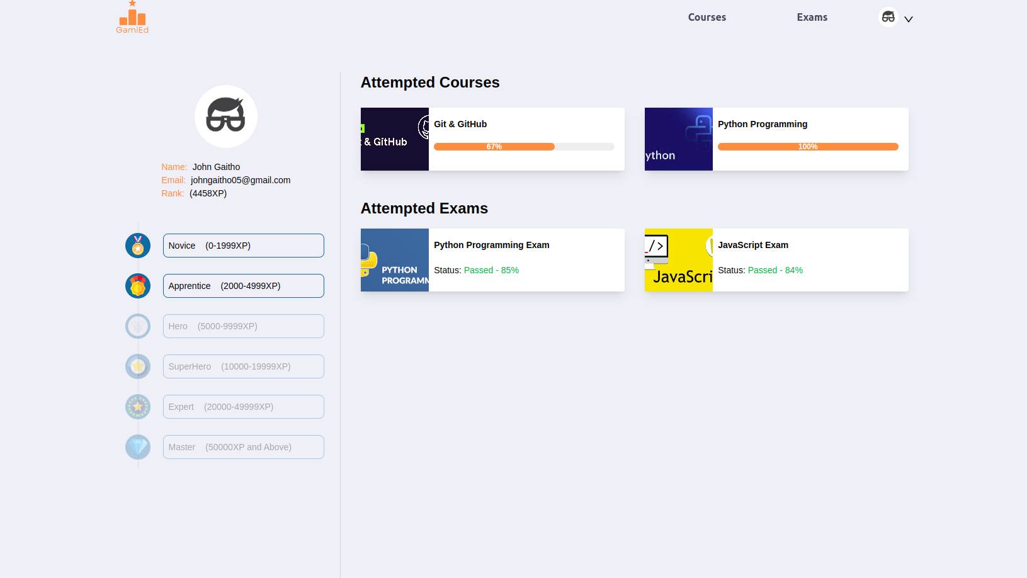Select the SuperHero (10000-19999XP) rank box

click(x=244, y=366)
